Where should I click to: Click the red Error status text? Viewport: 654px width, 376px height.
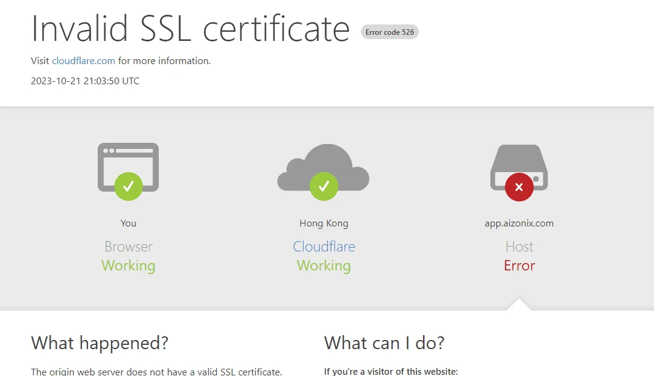click(x=519, y=266)
